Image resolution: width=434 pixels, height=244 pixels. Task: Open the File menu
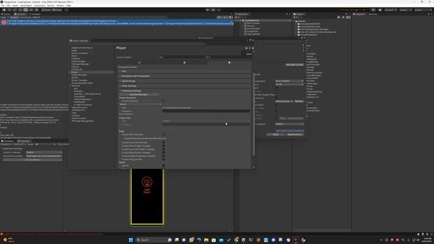tap(3, 5)
